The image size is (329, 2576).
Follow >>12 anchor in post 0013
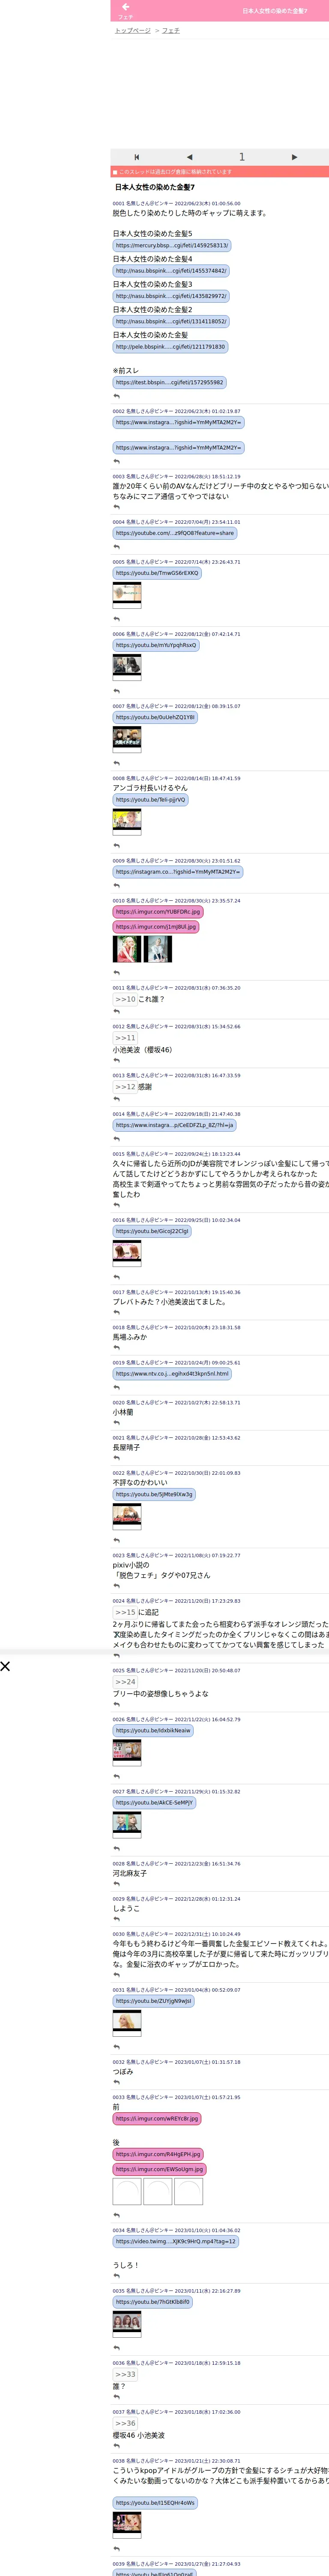(125, 1087)
